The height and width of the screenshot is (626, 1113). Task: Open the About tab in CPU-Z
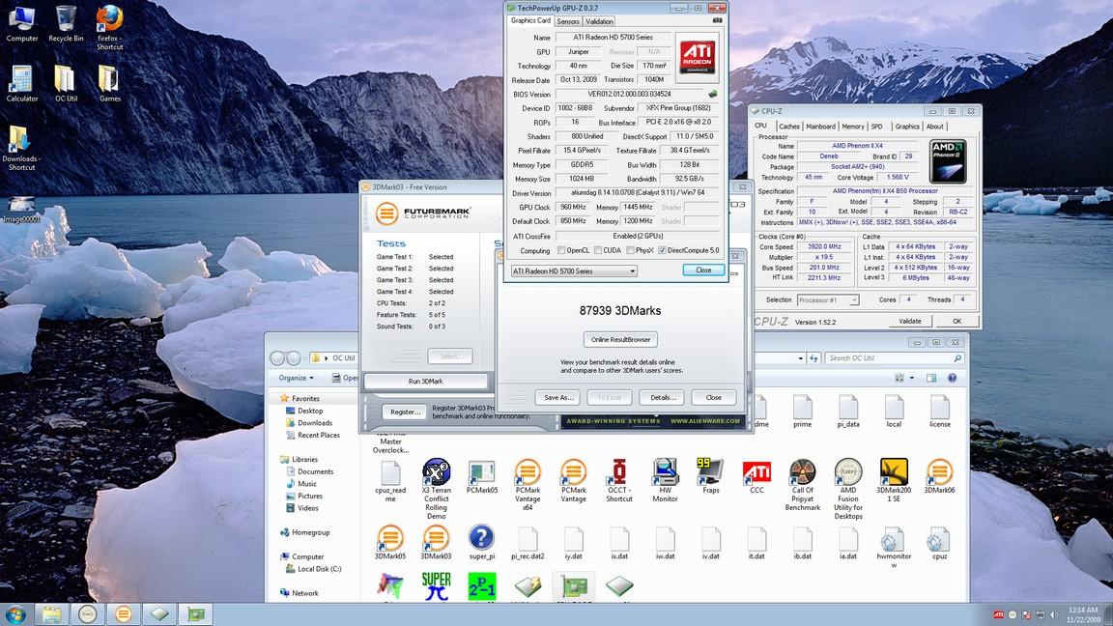(x=935, y=127)
